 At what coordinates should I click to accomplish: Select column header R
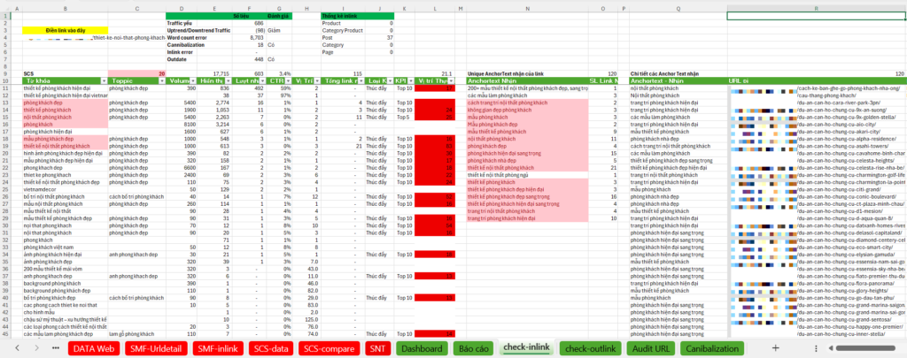pyautogui.click(x=816, y=8)
